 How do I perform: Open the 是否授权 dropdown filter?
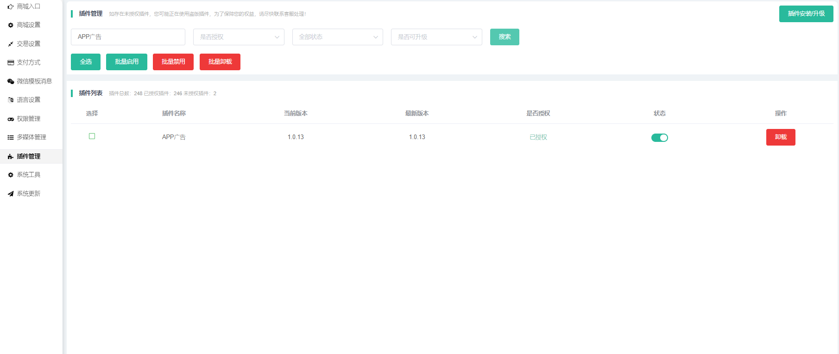239,37
